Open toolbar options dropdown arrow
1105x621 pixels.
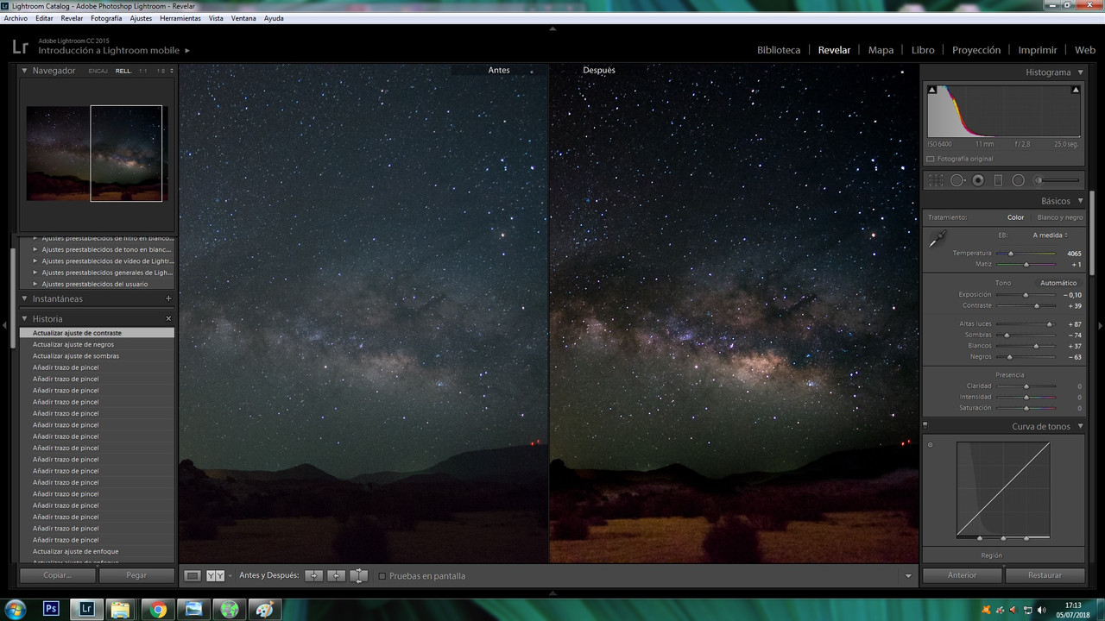(x=908, y=576)
